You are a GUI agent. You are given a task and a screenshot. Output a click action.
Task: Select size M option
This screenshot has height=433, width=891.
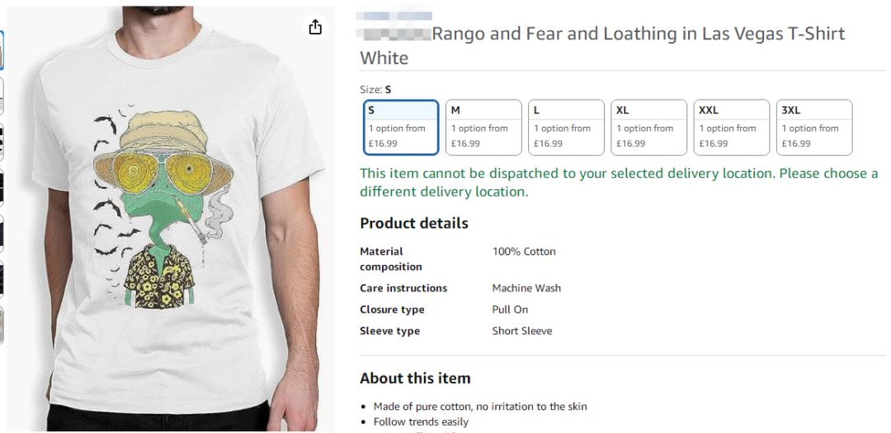pyautogui.click(x=483, y=128)
